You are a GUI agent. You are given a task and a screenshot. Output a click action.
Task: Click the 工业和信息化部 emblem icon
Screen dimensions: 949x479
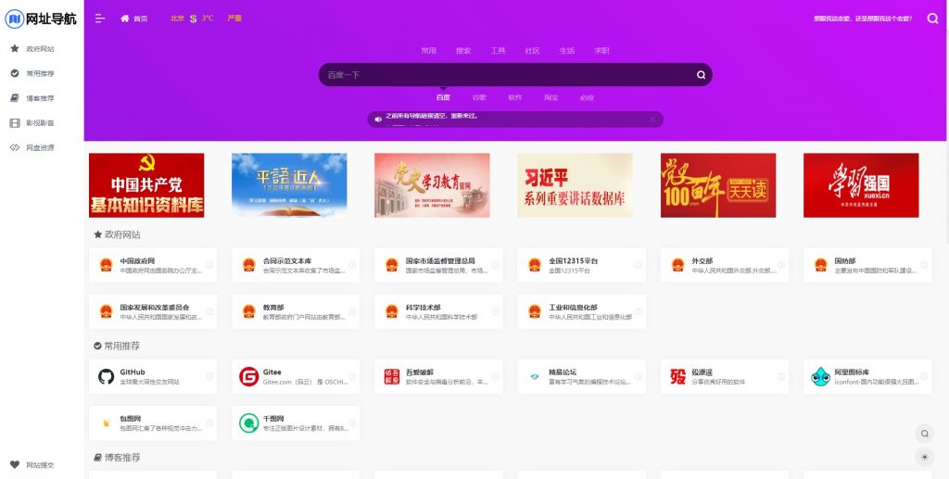[x=535, y=311]
